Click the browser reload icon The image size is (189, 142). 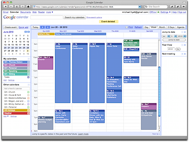coord(17,7)
